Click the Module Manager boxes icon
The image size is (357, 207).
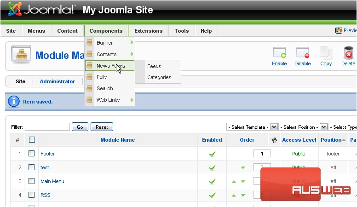(x=21, y=54)
